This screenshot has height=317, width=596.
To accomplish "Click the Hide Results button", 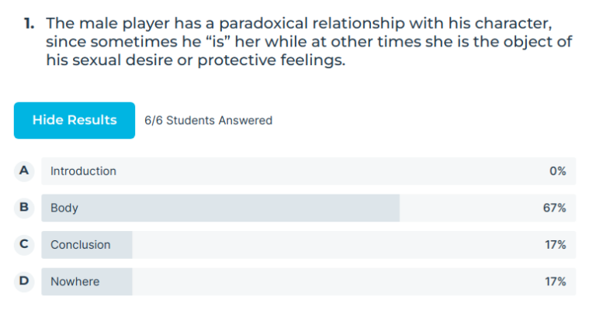I will (74, 120).
